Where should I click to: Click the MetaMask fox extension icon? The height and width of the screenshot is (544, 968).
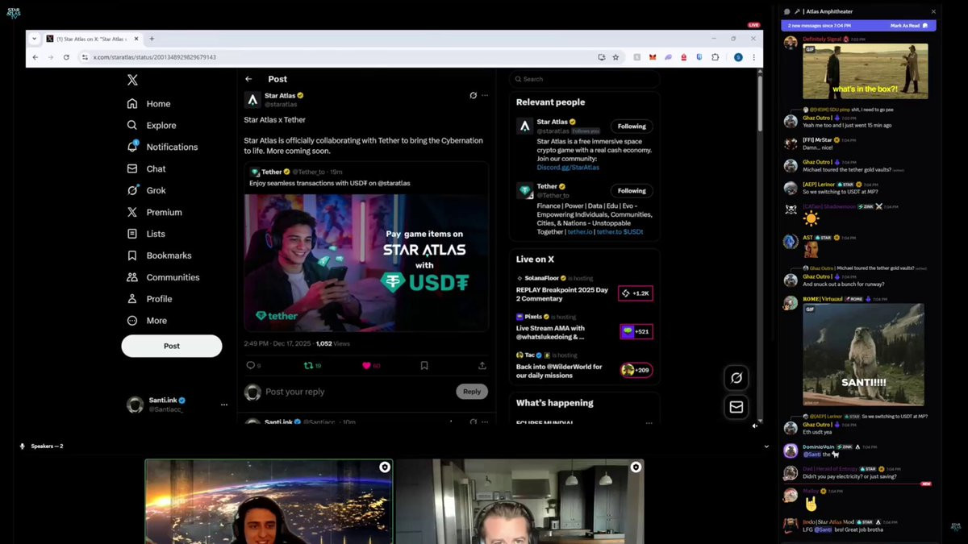tap(652, 57)
